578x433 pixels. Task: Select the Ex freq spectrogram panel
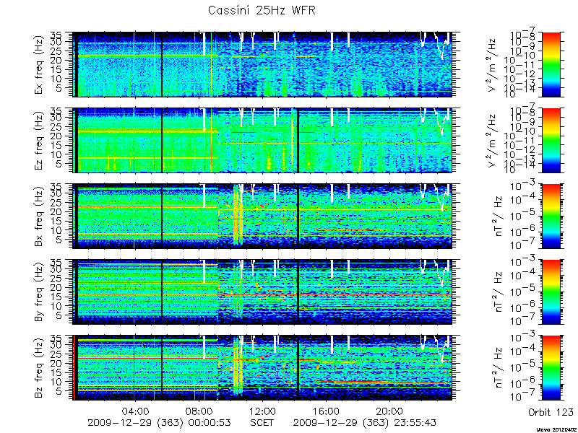tap(262, 64)
